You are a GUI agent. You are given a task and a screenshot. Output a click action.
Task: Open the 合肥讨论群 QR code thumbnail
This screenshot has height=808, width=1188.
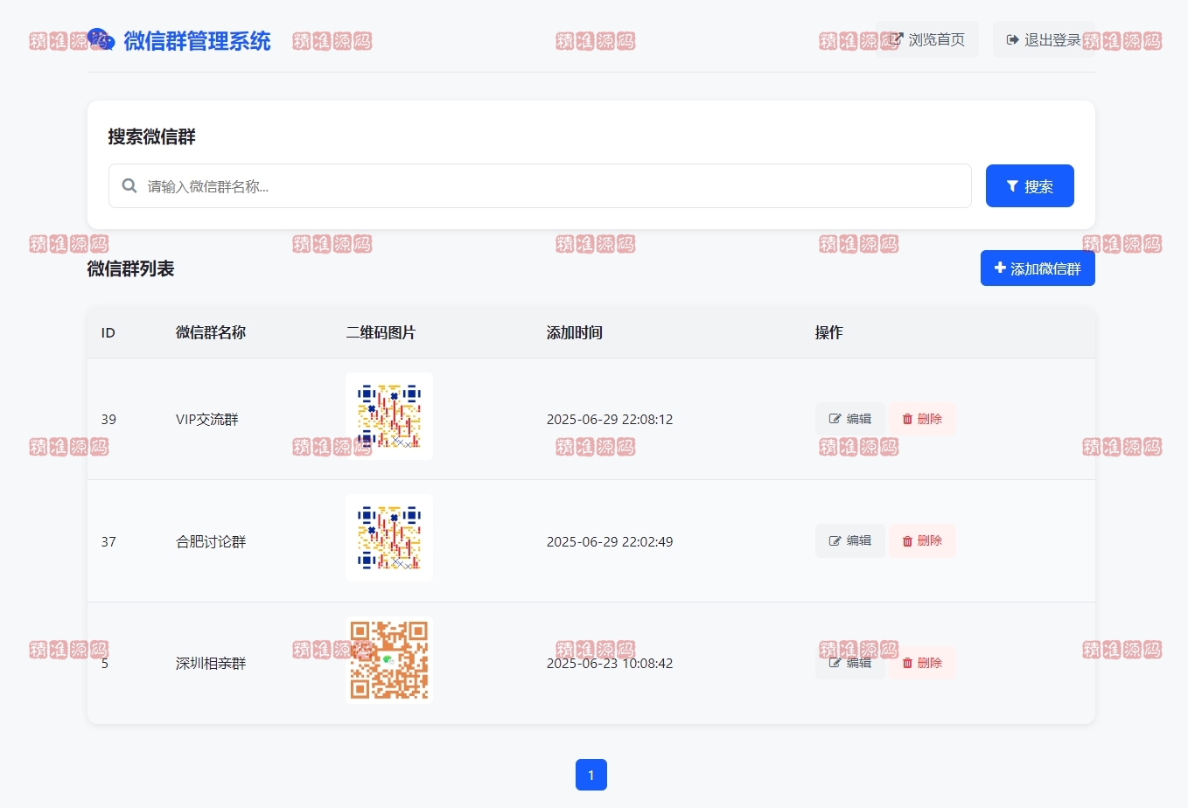point(389,538)
